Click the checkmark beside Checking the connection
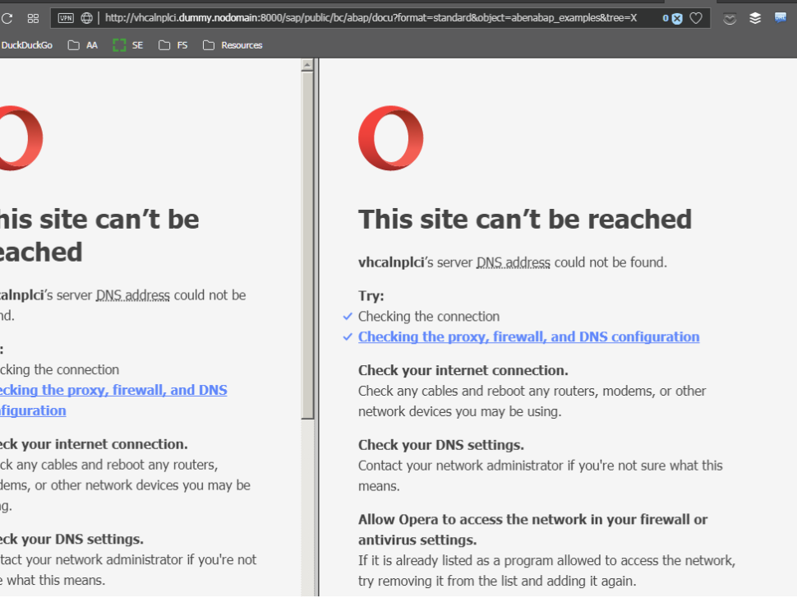The image size is (797, 598). [x=348, y=316]
